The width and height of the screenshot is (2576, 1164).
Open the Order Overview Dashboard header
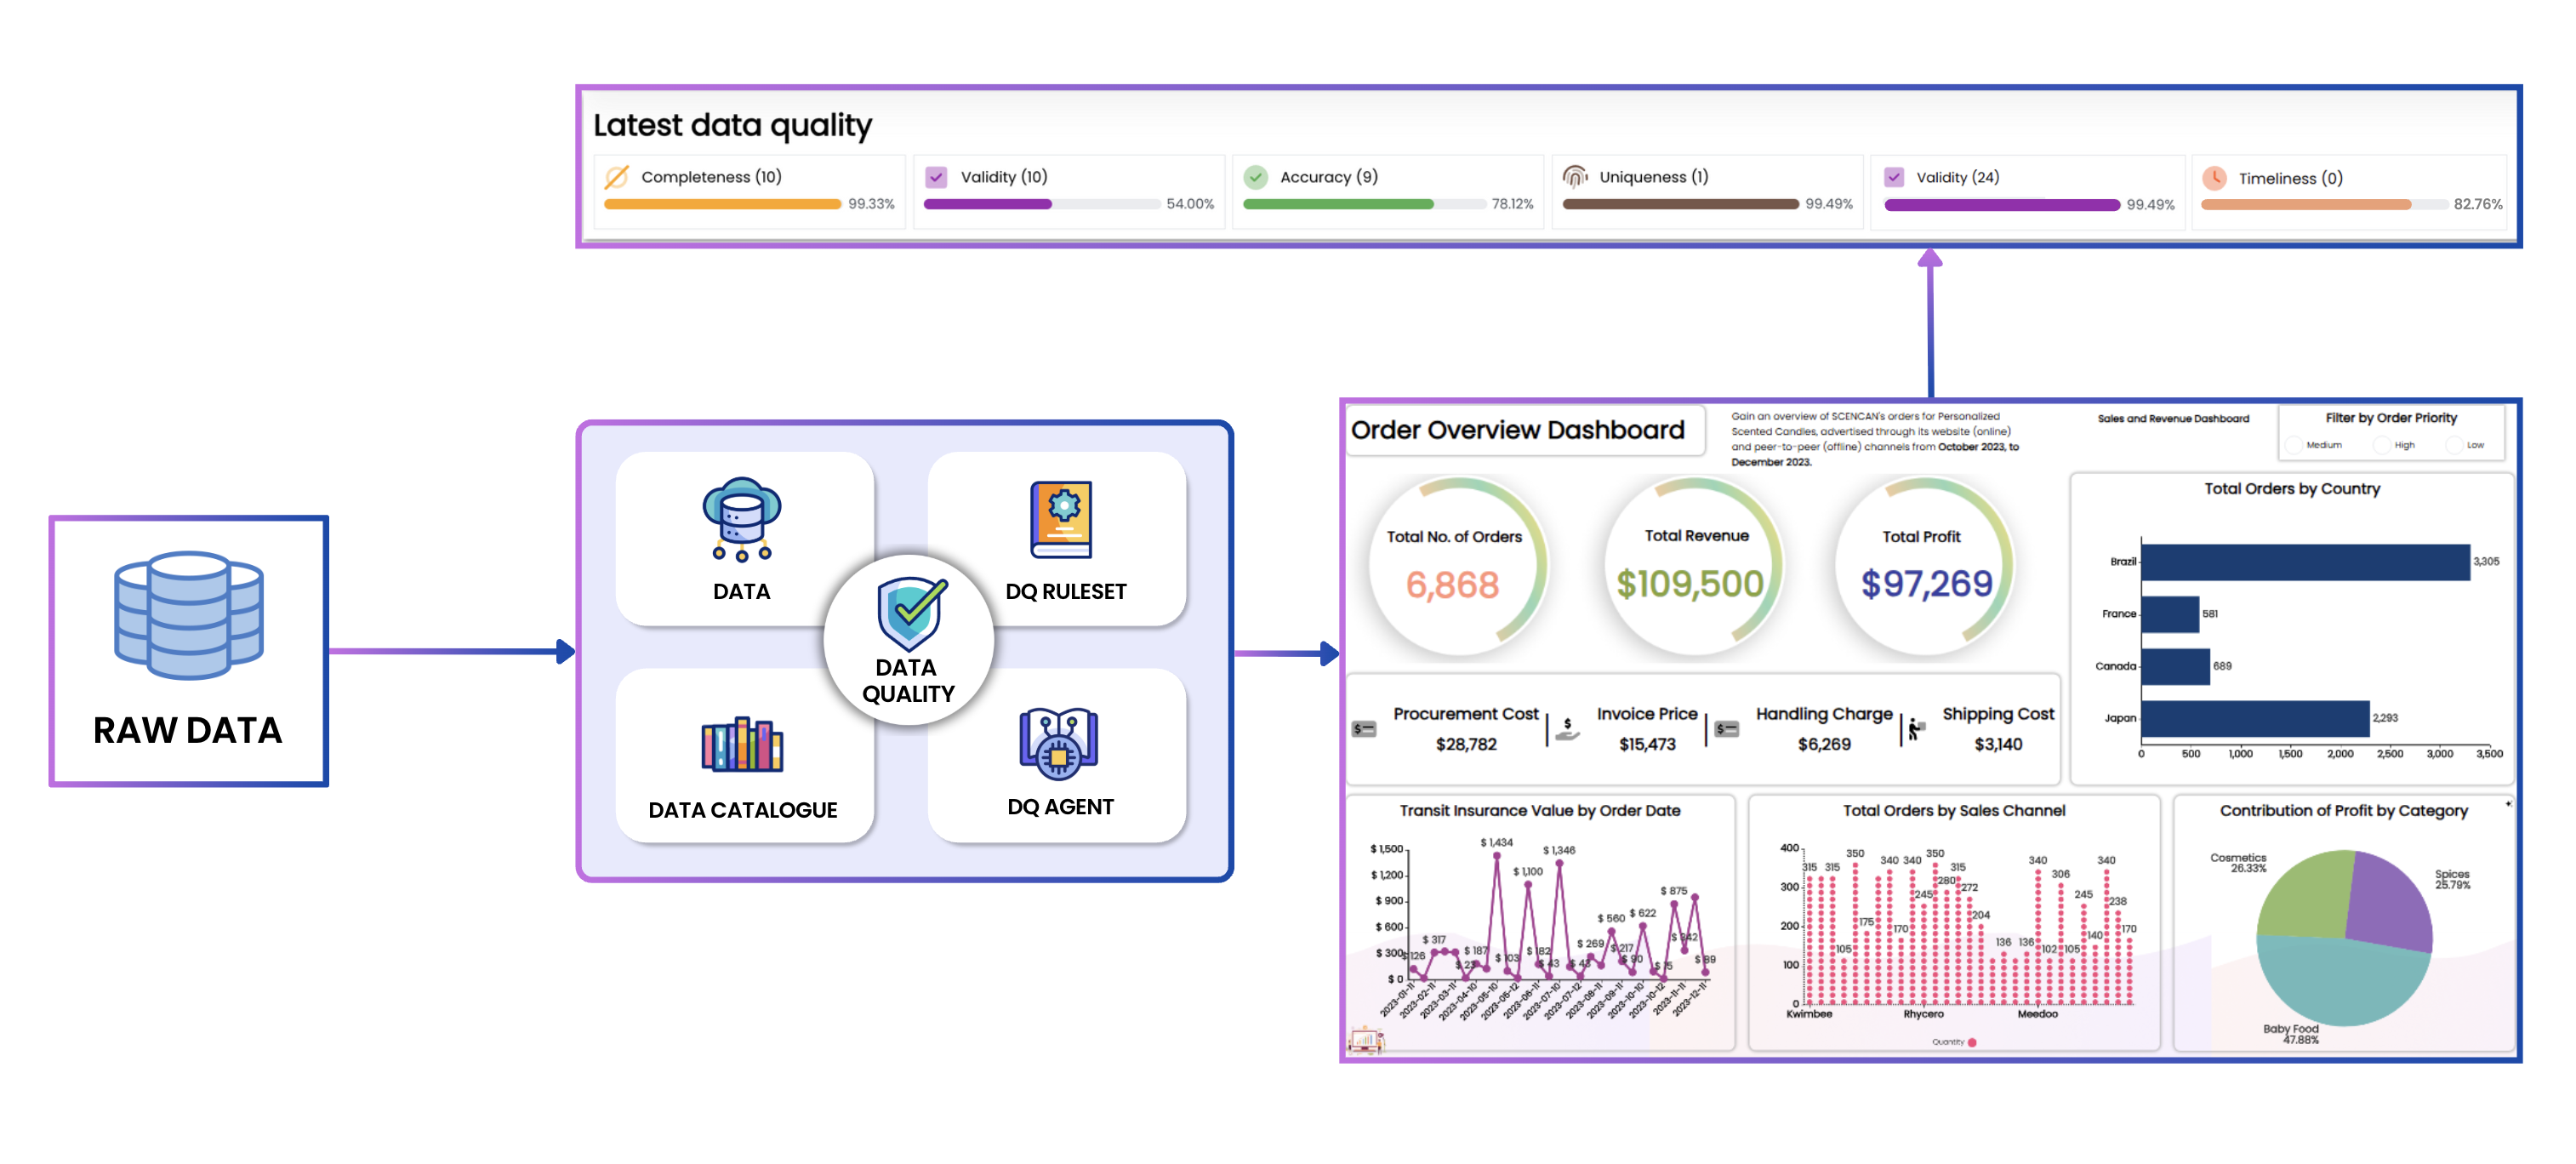tap(1518, 430)
